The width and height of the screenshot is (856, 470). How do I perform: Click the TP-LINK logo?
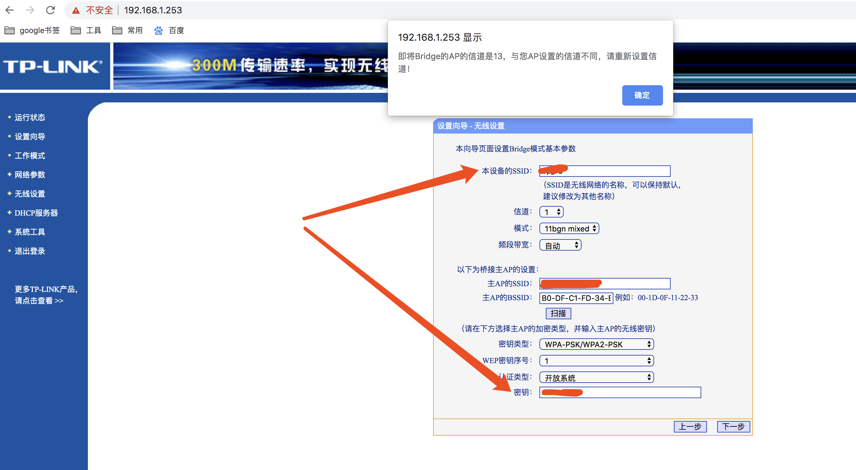pos(53,66)
